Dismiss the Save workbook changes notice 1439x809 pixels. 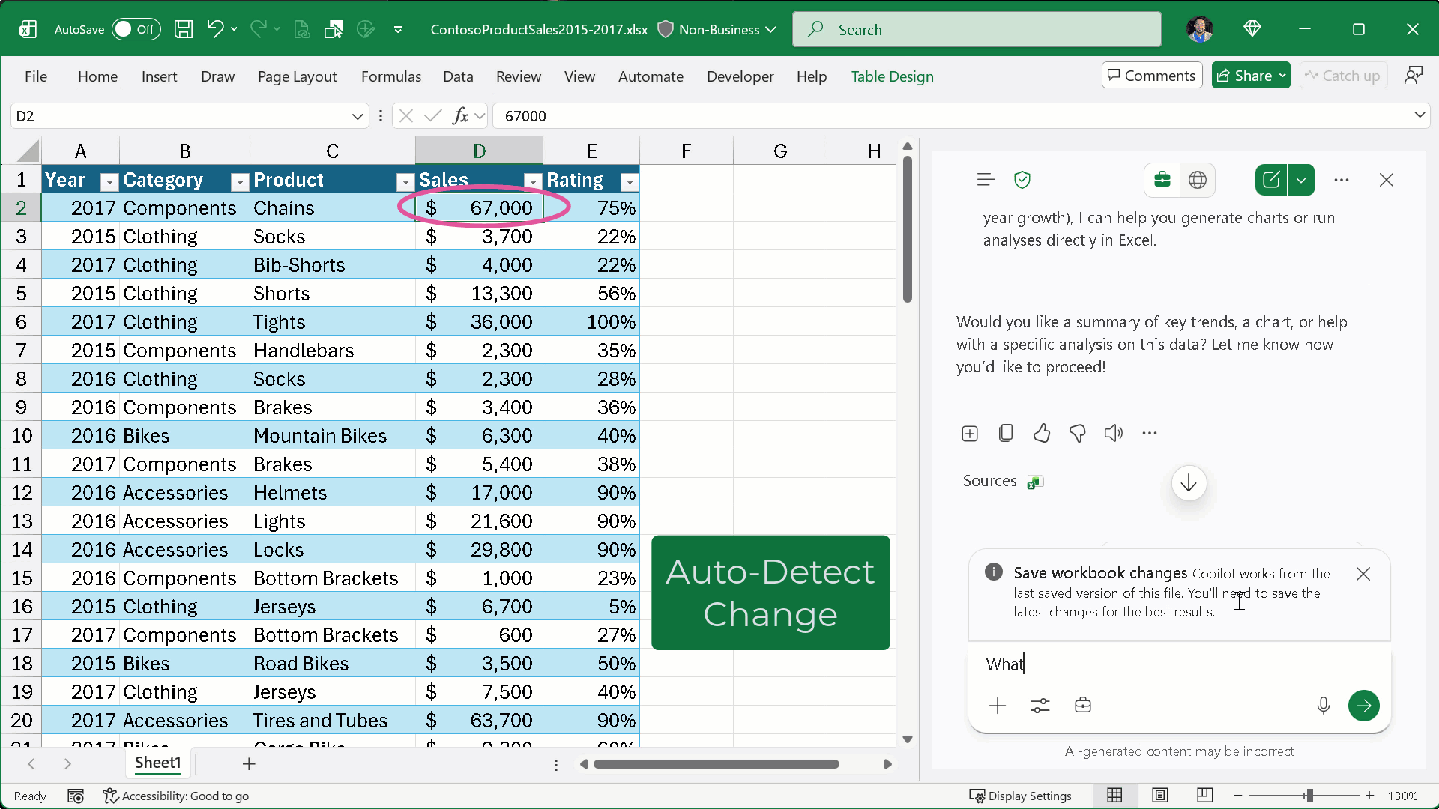(1363, 574)
